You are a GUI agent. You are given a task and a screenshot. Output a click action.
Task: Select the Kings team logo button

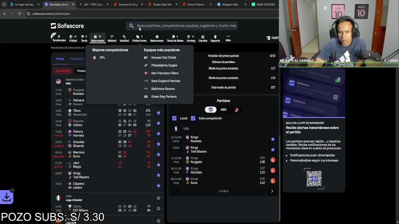point(211,110)
